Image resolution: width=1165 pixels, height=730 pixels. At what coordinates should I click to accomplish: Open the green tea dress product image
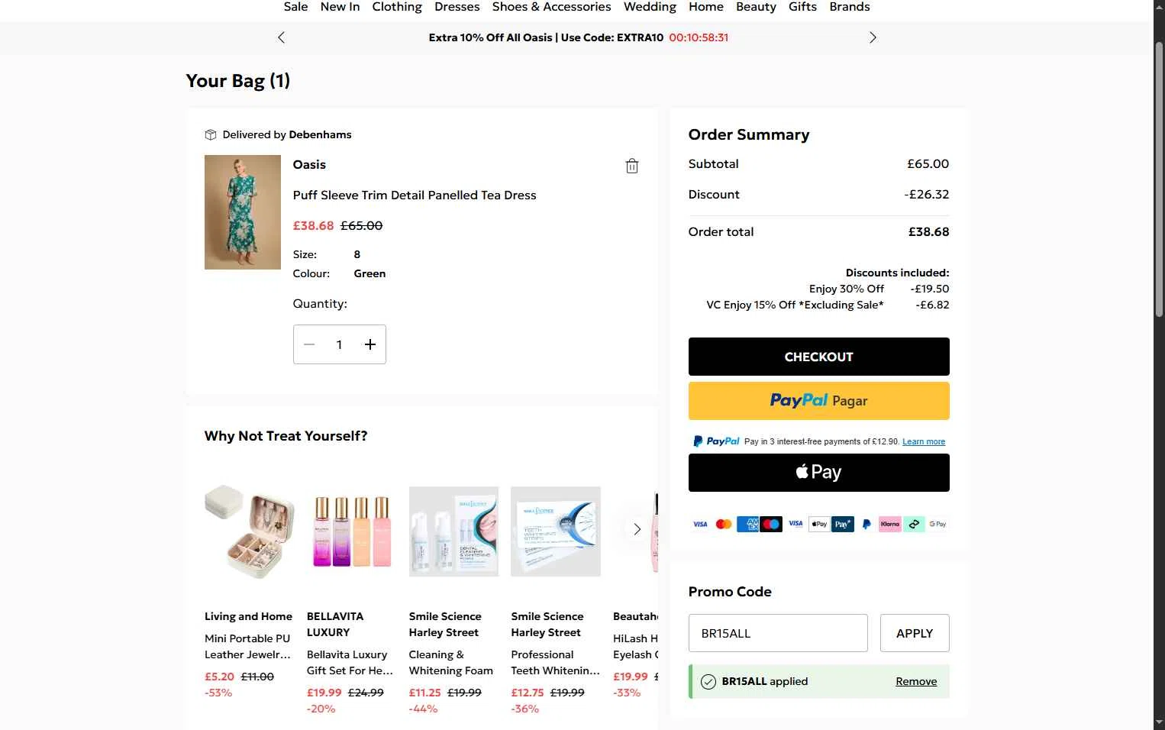click(243, 212)
